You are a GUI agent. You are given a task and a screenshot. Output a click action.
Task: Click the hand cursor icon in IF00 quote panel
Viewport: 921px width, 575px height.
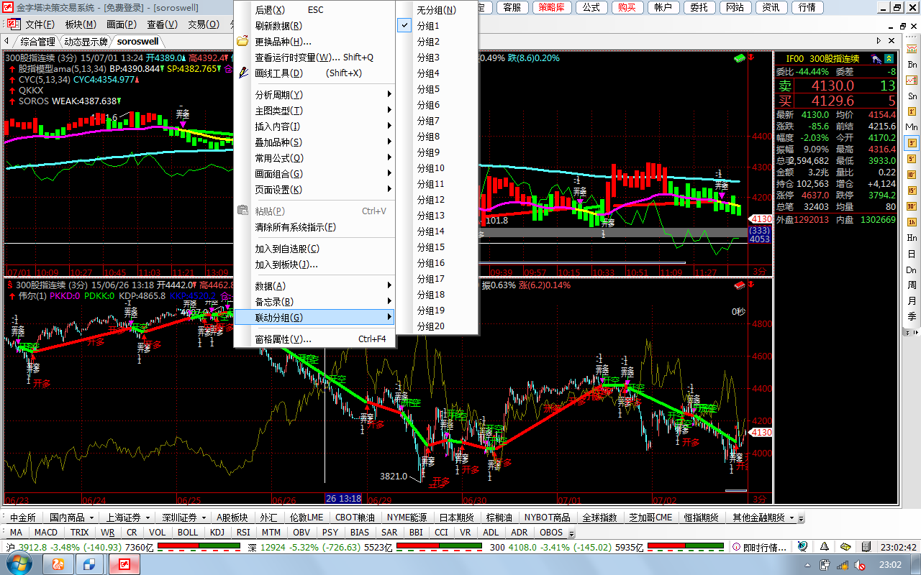(876, 58)
